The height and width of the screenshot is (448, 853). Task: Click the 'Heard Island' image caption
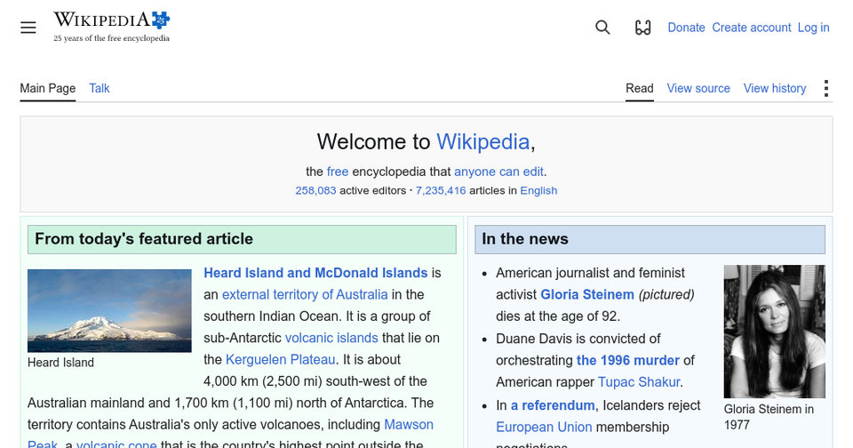(x=61, y=363)
